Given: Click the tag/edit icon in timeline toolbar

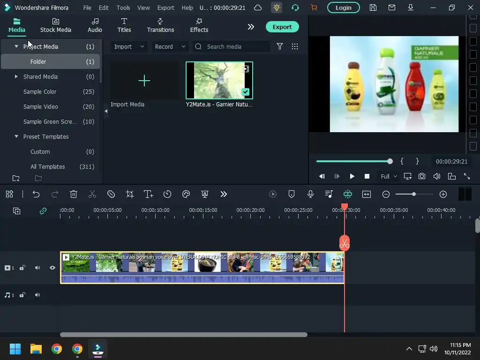Looking at the screenshot, I should (111, 194).
